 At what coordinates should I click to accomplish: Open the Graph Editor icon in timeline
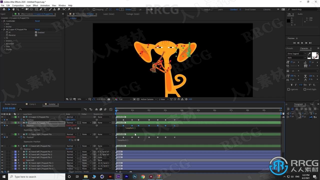[111, 109]
